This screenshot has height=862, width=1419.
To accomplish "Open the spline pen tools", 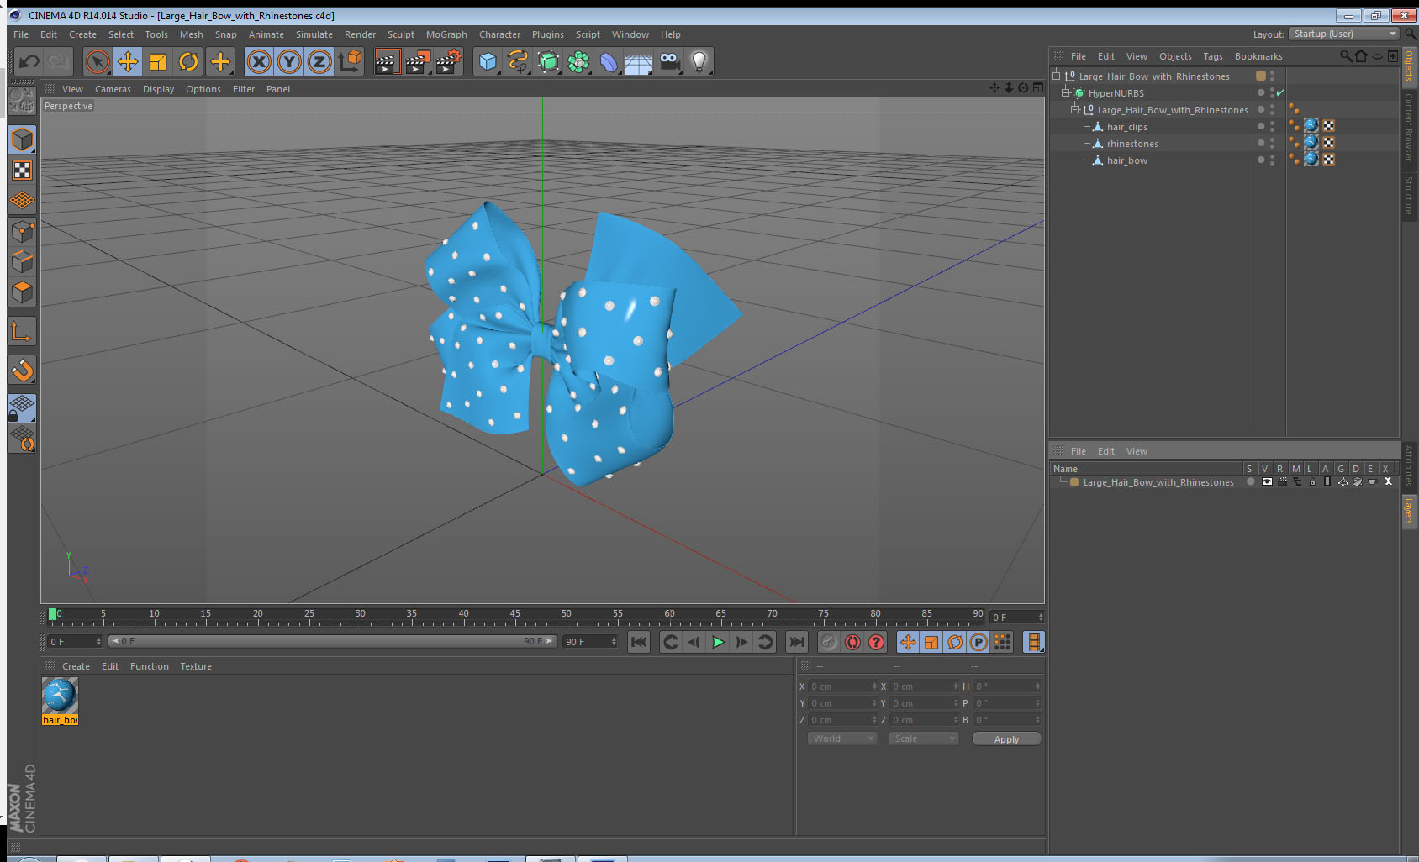I will (518, 61).
